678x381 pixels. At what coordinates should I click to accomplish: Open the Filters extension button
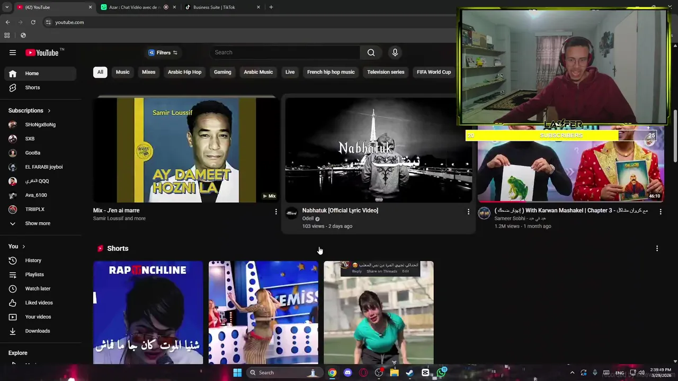pyautogui.click(x=163, y=52)
